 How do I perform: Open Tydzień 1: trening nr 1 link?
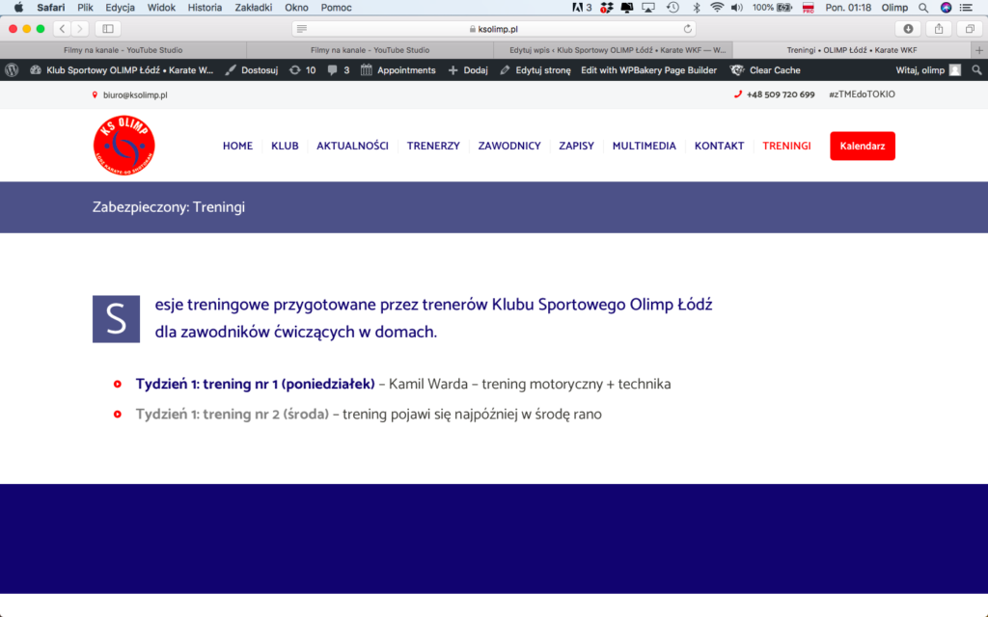coord(255,384)
